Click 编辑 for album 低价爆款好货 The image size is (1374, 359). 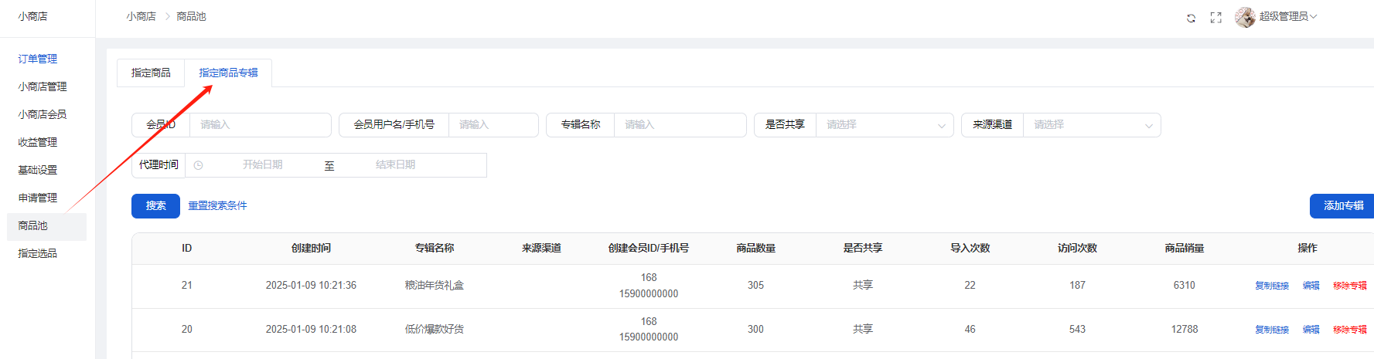pos(1311,330)
